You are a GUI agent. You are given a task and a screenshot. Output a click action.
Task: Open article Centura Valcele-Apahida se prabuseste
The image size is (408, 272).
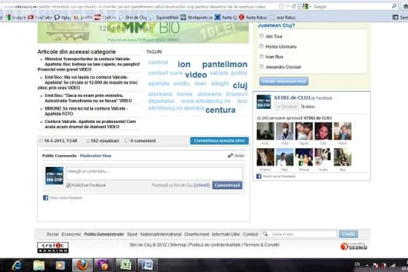point(90,124)
